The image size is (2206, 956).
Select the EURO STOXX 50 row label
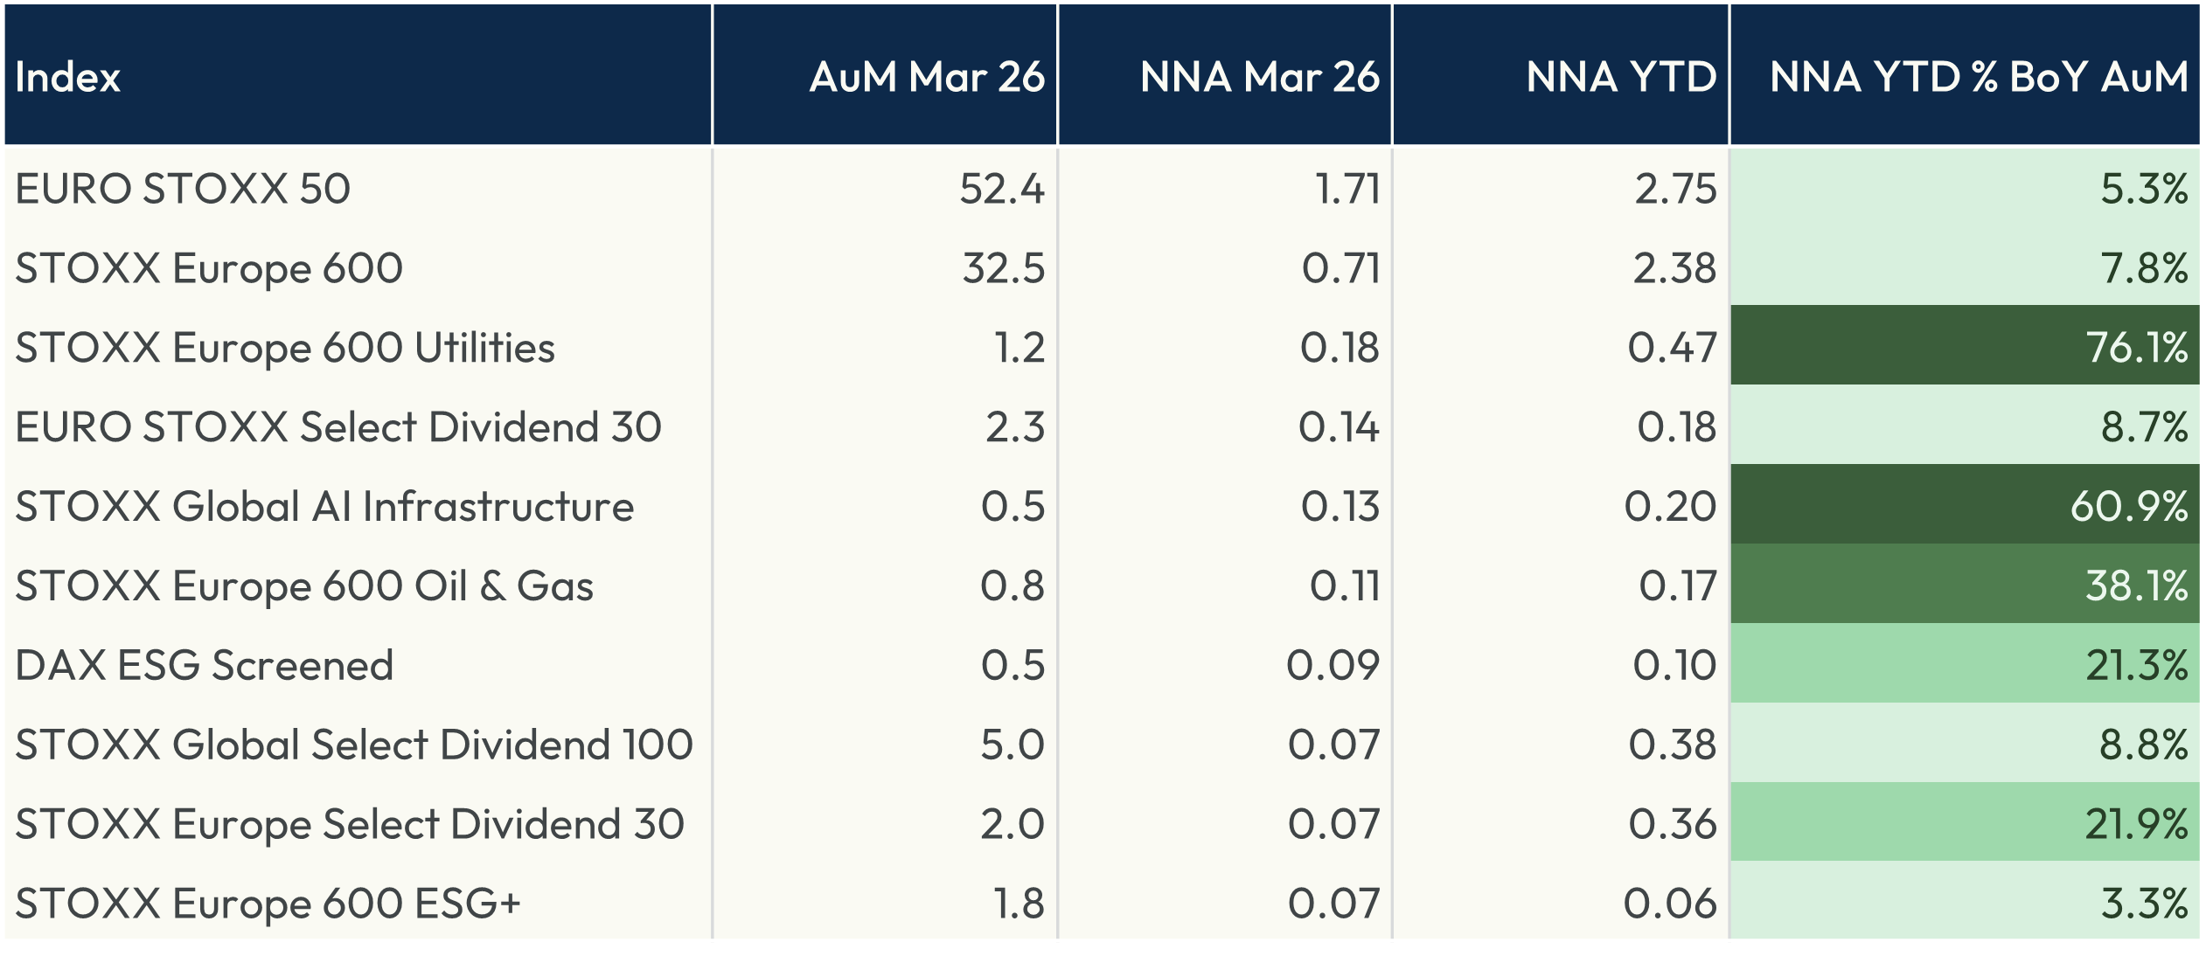(183, 189)
